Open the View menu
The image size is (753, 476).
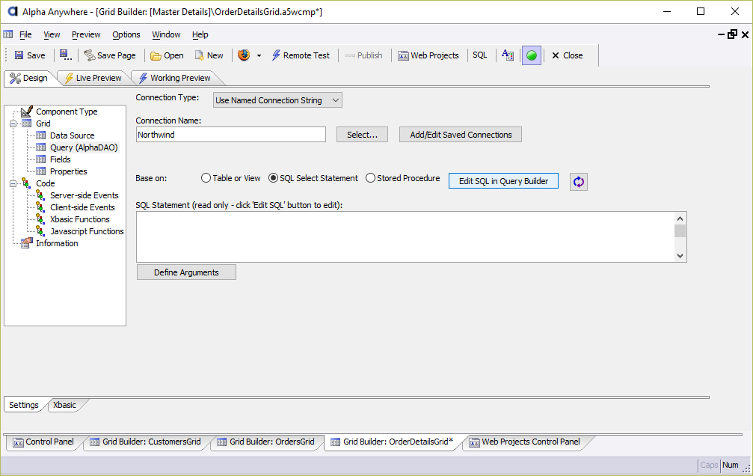coord(52,34)
